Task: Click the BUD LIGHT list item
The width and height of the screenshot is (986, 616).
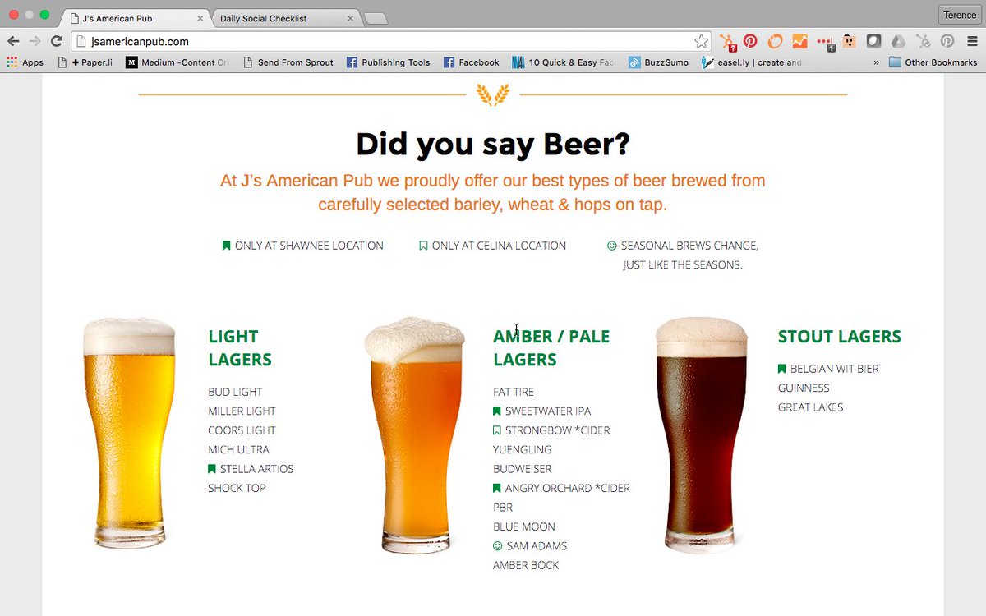Action: (x=235, y=392)
